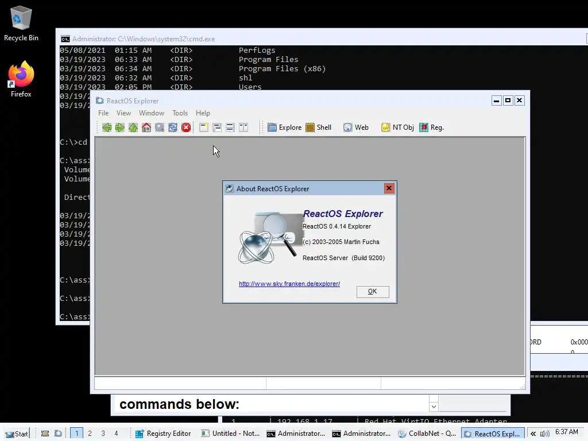Click the New window toolbar icon

204,127
